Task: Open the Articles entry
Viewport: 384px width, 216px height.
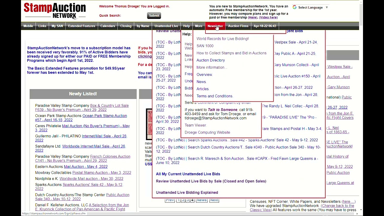Action: (x=203, y=89)
